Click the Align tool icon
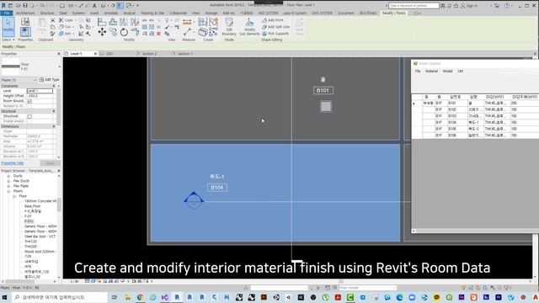 click(x=102, y=22)
